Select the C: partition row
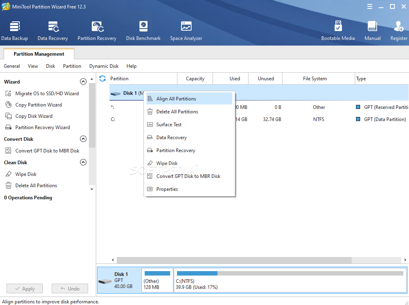This screenshot has height=305, width=409. click(259, 119)
